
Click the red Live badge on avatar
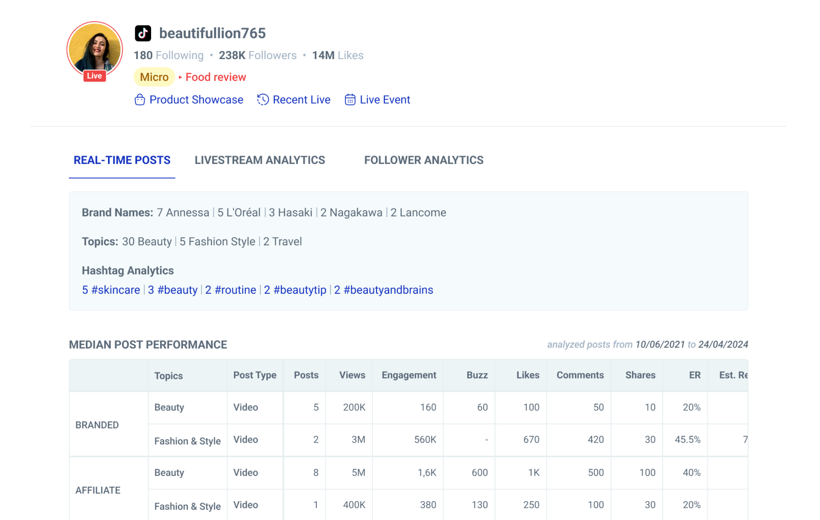click(94, 76)
